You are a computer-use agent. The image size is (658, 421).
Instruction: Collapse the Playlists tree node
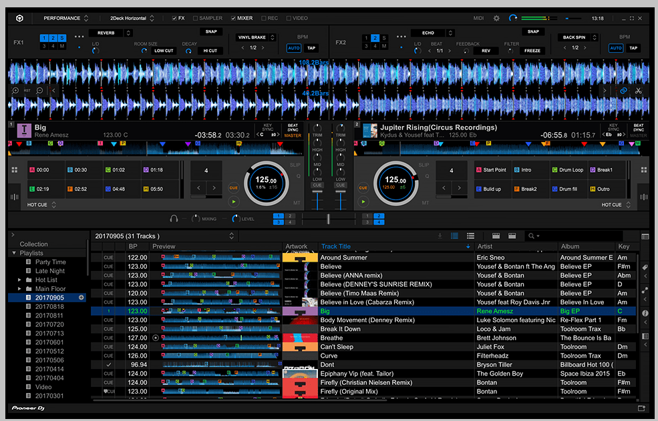14,253
